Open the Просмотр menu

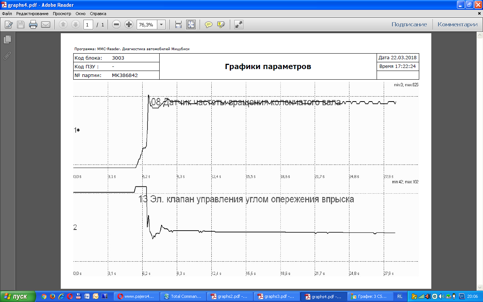coord(62,14)
